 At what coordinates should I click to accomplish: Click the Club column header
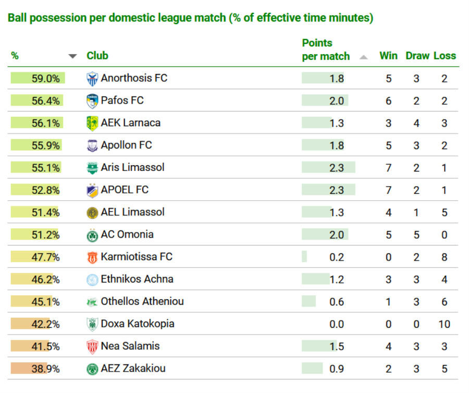(x=97, y=56)
